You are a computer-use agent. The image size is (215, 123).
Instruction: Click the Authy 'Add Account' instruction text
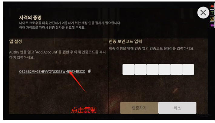pos(58,55)
